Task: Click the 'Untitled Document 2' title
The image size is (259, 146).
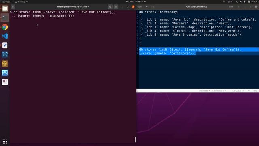Action: click(x=197, y=7)
